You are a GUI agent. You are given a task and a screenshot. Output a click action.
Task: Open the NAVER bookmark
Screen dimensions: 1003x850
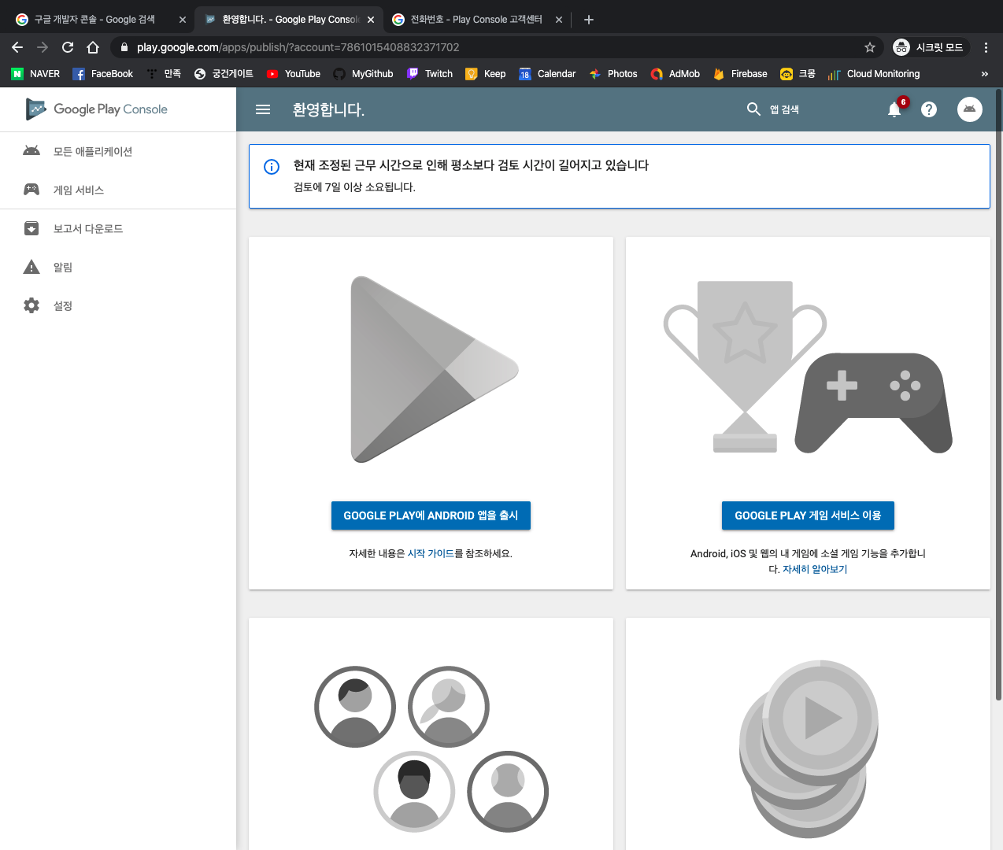click(35, 74)
